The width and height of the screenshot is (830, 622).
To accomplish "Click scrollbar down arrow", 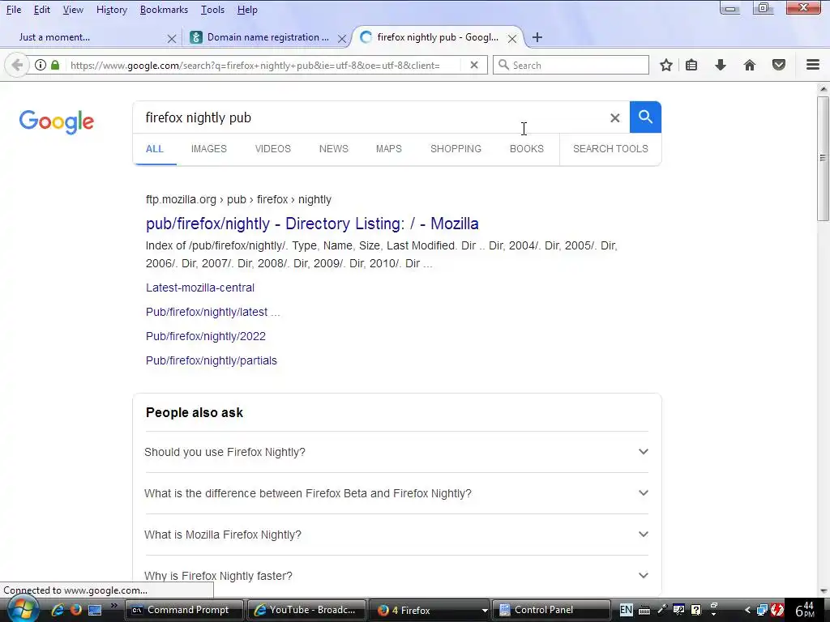I will click(824, 590).
